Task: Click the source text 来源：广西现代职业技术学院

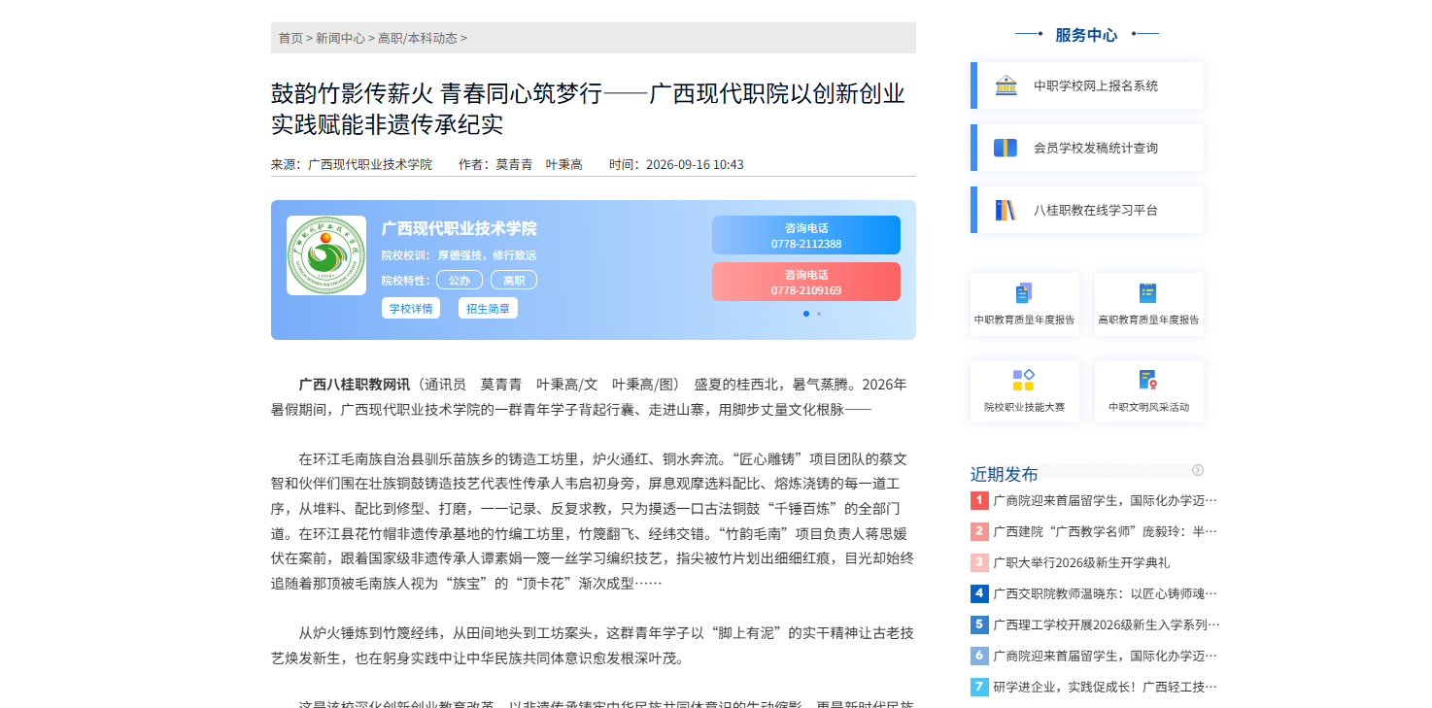Action: 352,164
